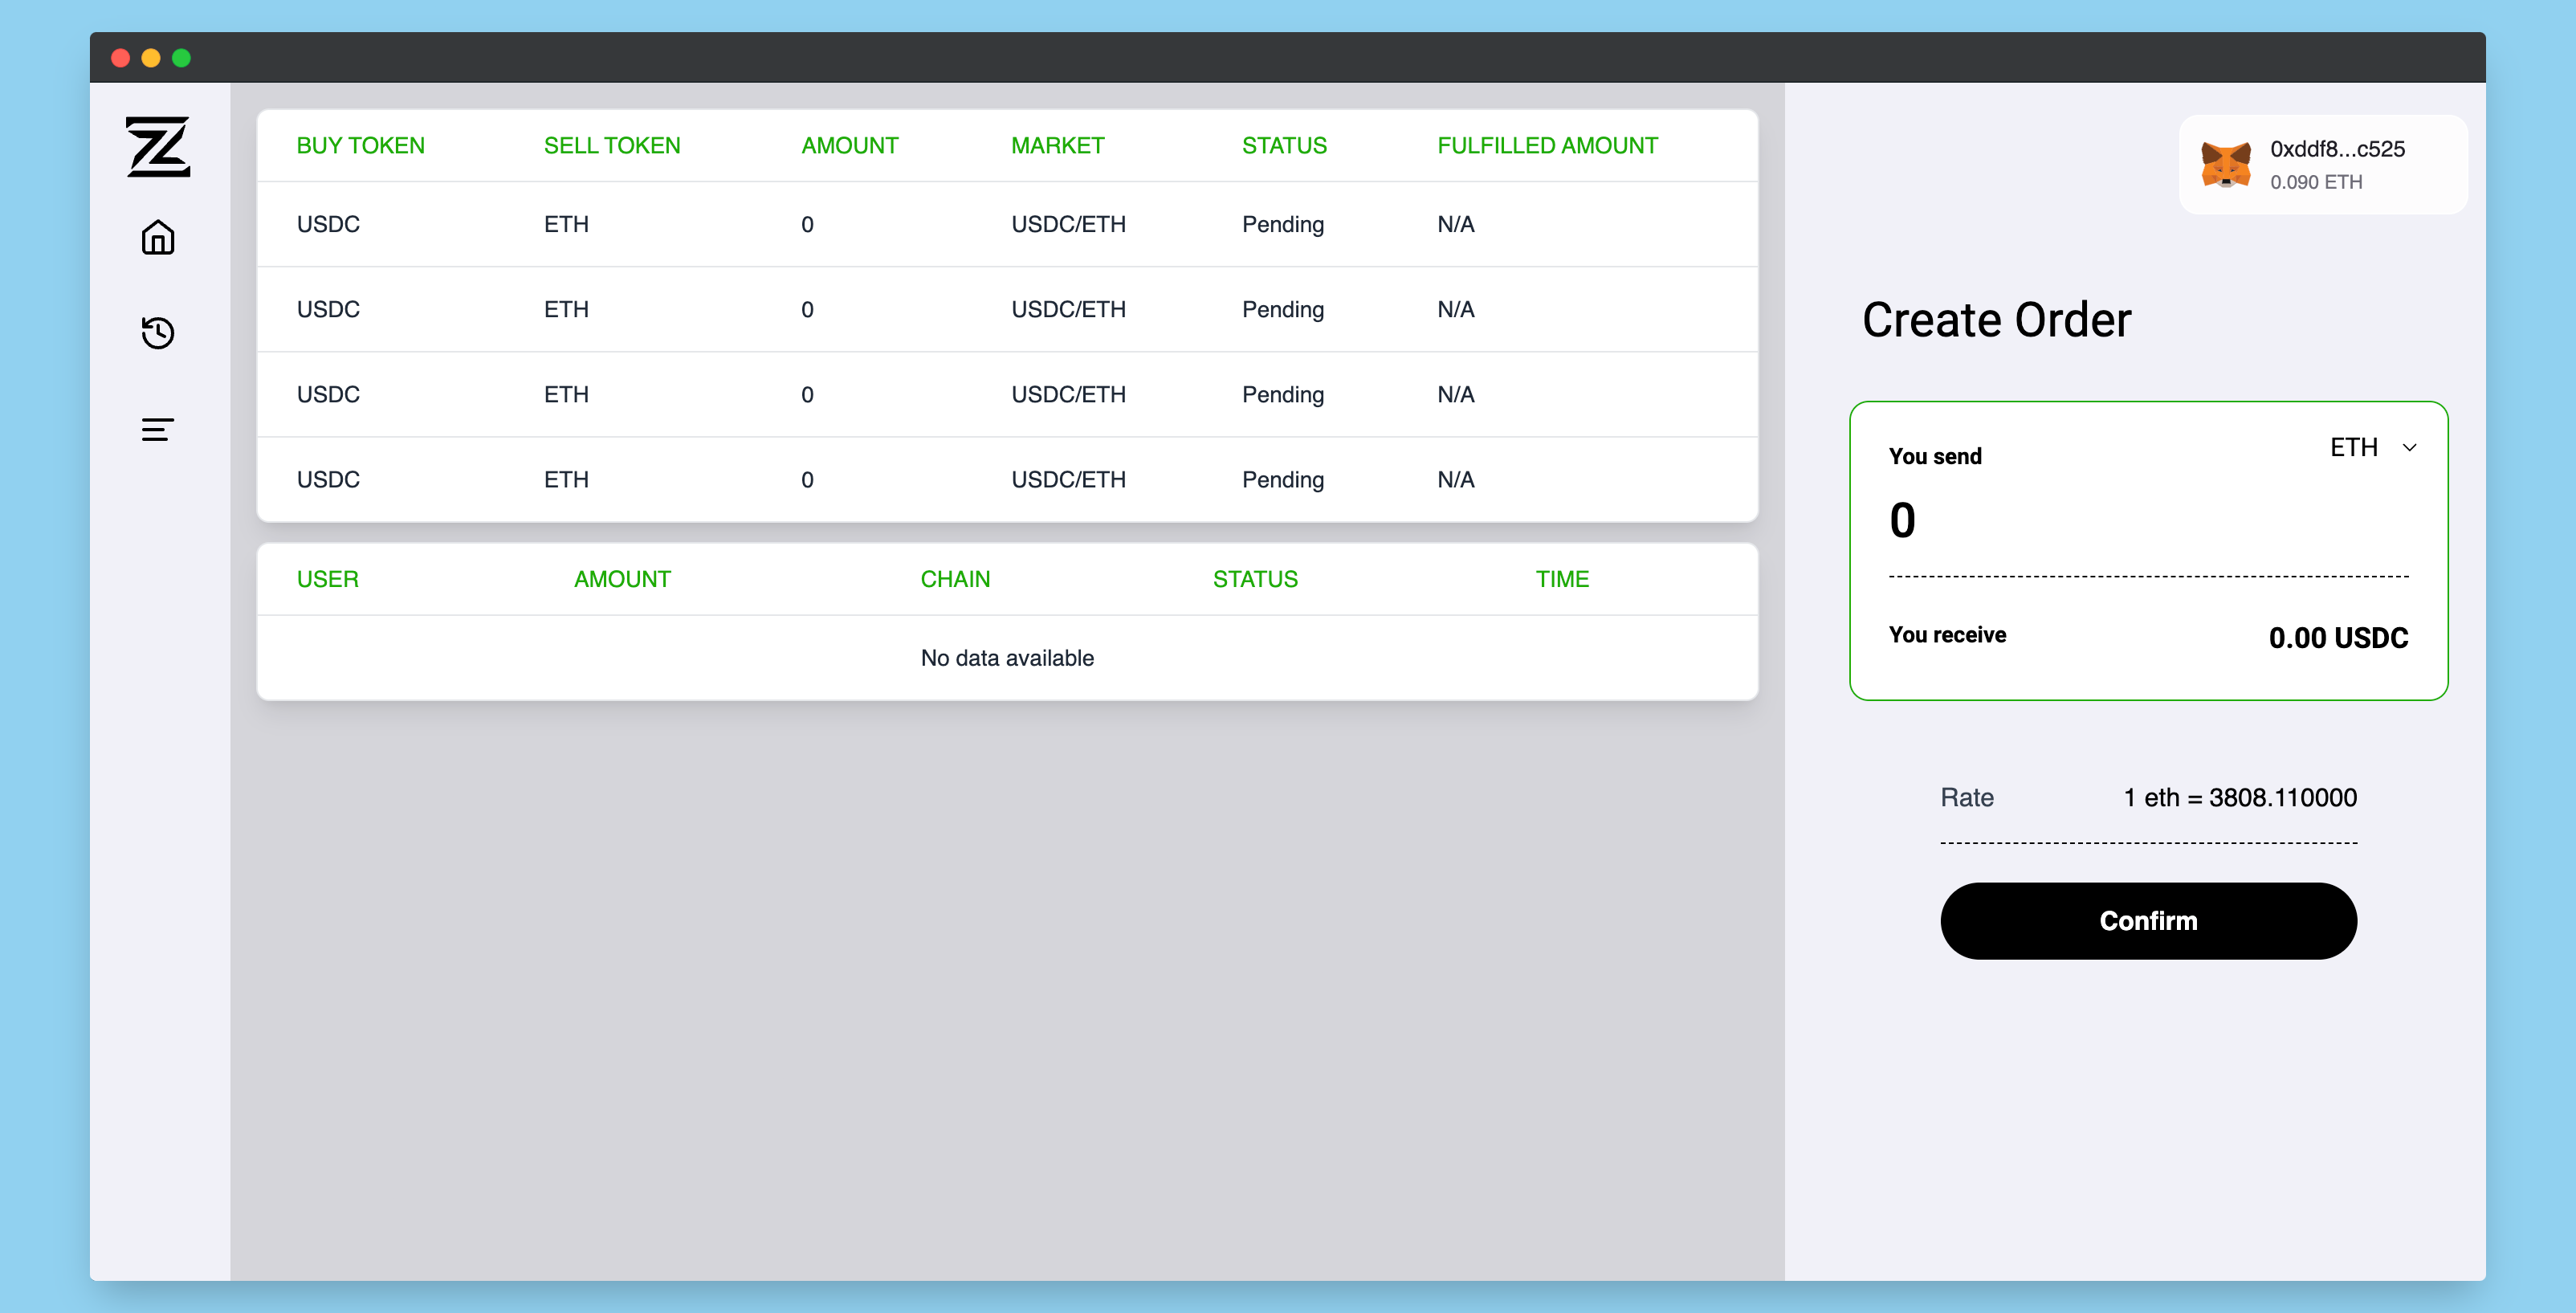Click the 0xddf8...c525 wallet address button

(x=2336, y=149)
